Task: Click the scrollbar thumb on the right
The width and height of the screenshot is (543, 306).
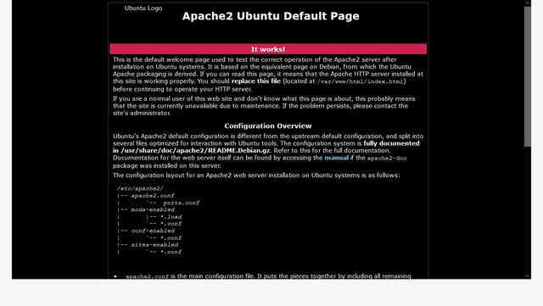Action: [528, 76]
